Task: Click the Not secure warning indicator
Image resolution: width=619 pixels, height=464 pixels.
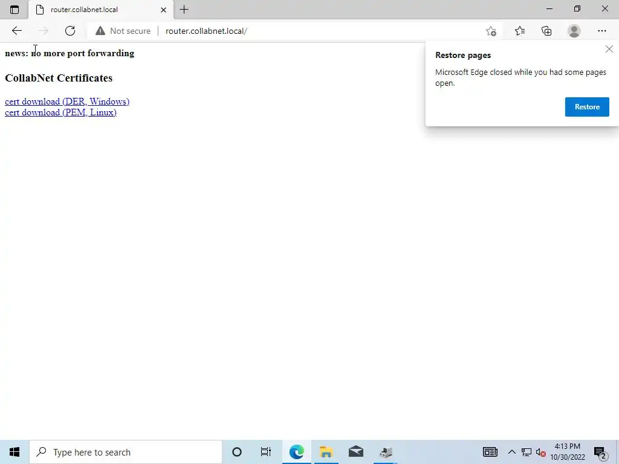Action: [x=123, y=31]
